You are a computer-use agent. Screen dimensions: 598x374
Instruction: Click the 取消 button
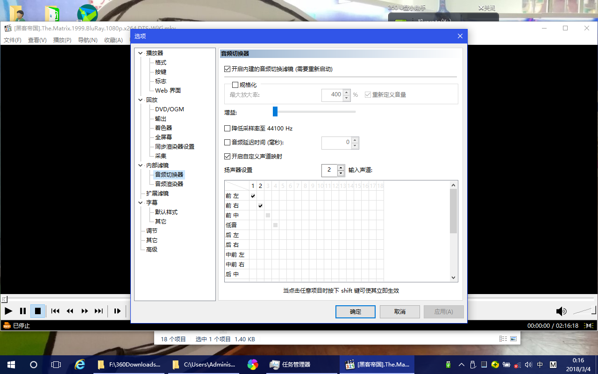coord(399,312)
